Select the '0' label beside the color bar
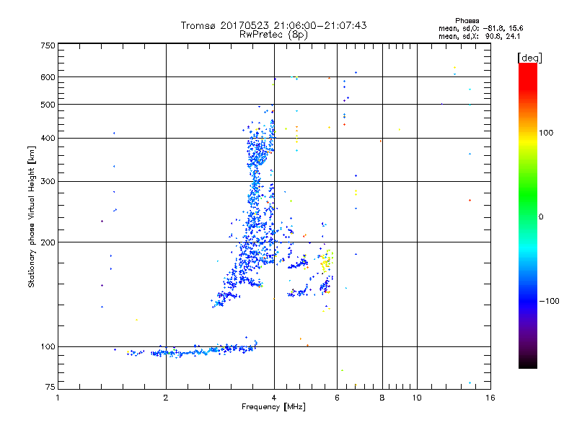This screenshot has height=433, width=577. [540, 217]
